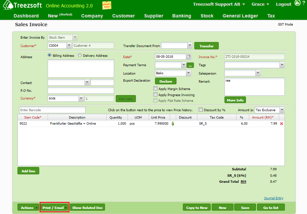Open the Payment Terms dropdown
307x214 pixels.
pos(184,65)
